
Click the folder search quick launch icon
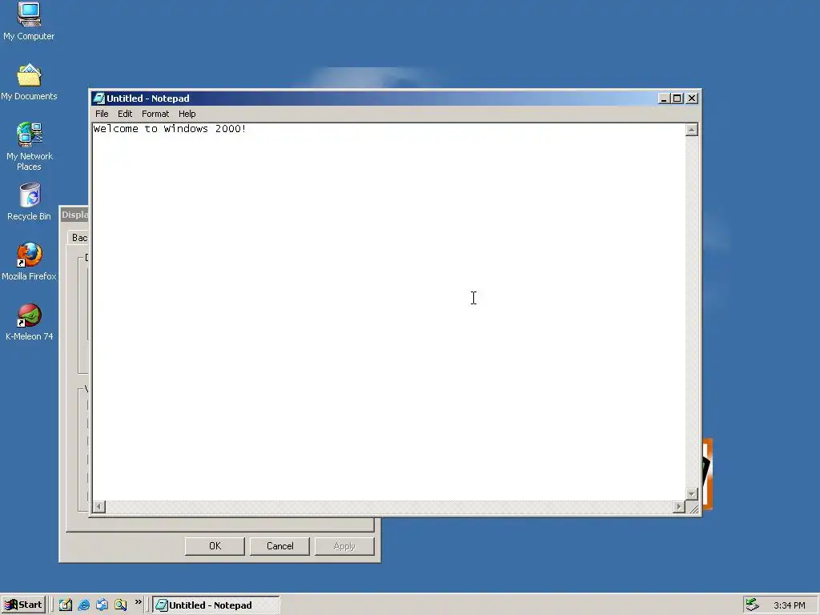(x=120, y=605)
